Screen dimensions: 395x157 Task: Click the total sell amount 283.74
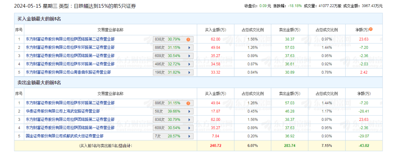pyautogui.click(x=290, y=145)
